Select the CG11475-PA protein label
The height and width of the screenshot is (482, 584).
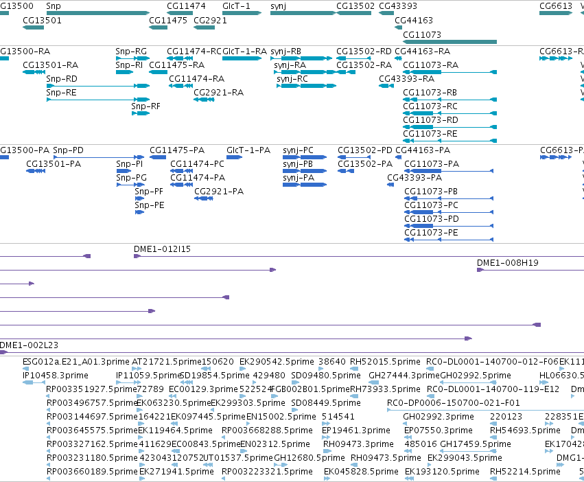177,150
